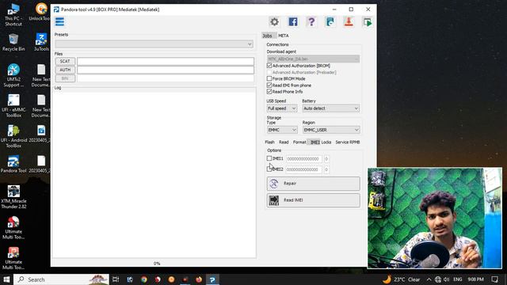Click the SCAT file path field
Screen dimensions: 507x285
[x=166, y=62]
